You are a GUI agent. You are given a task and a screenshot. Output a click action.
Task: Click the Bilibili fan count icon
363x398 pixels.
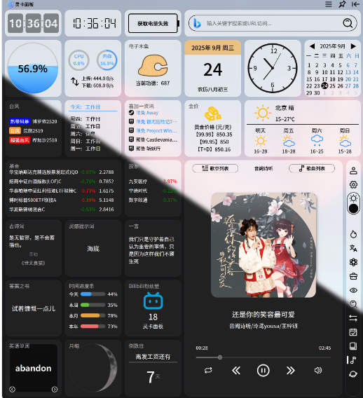tap(153, 301)
